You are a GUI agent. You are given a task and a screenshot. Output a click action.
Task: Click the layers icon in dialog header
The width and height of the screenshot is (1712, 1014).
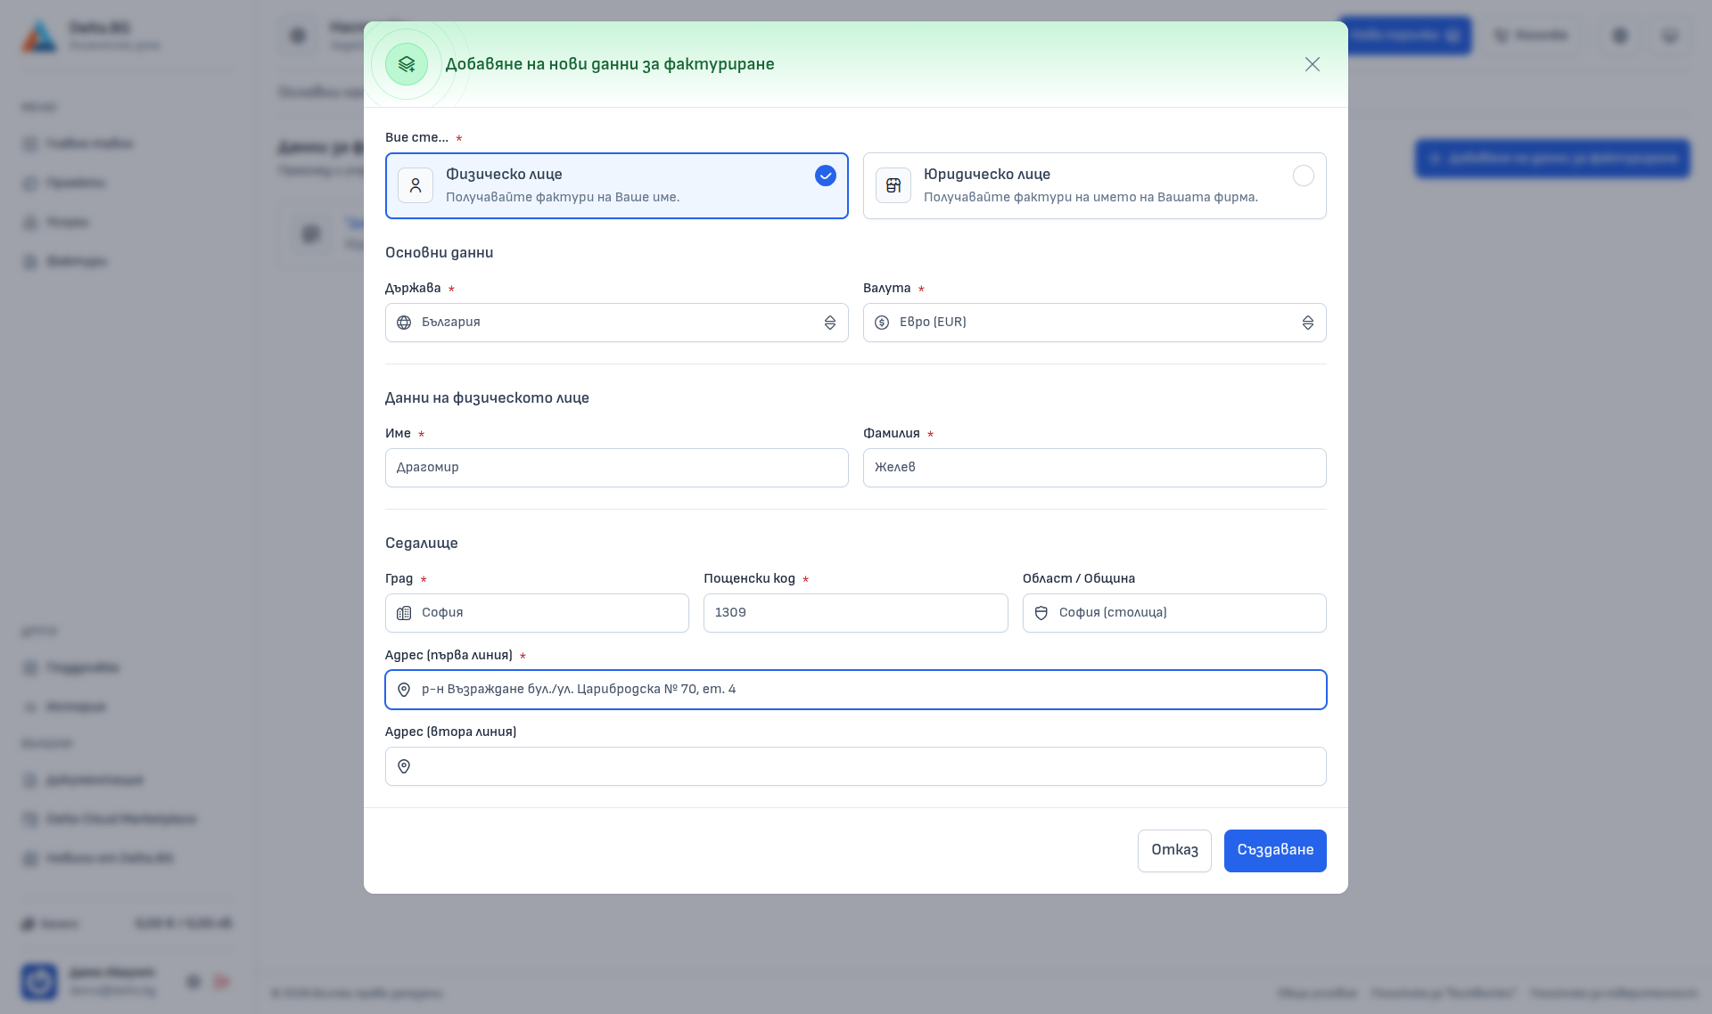(x=407, y=64)
